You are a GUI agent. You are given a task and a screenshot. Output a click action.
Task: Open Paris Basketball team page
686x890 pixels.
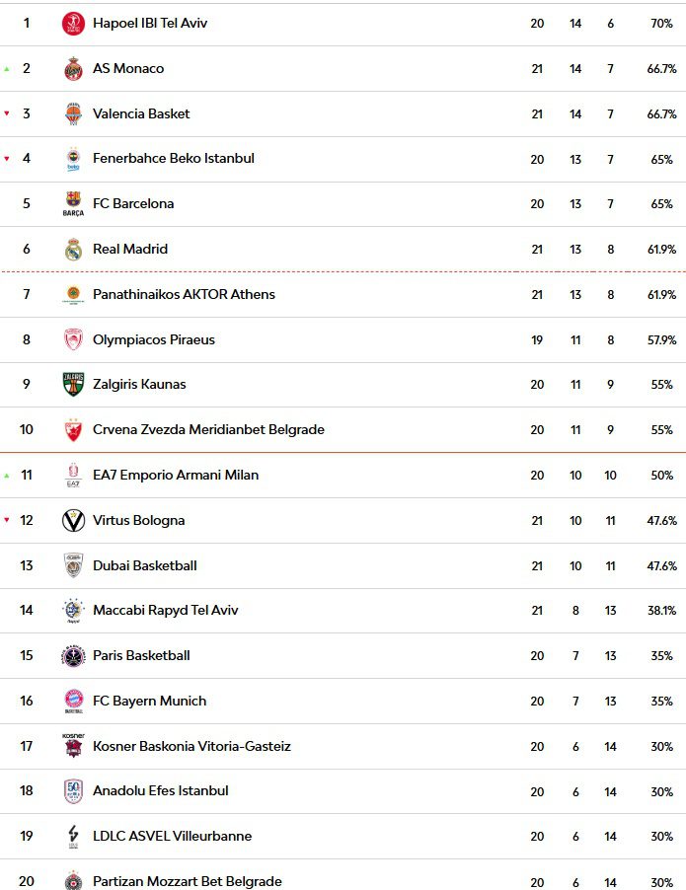tap(141, 656)
